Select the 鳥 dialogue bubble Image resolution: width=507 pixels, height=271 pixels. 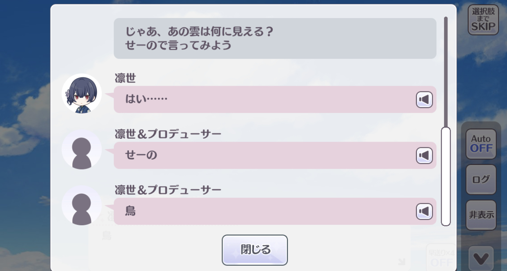point(275,211)
